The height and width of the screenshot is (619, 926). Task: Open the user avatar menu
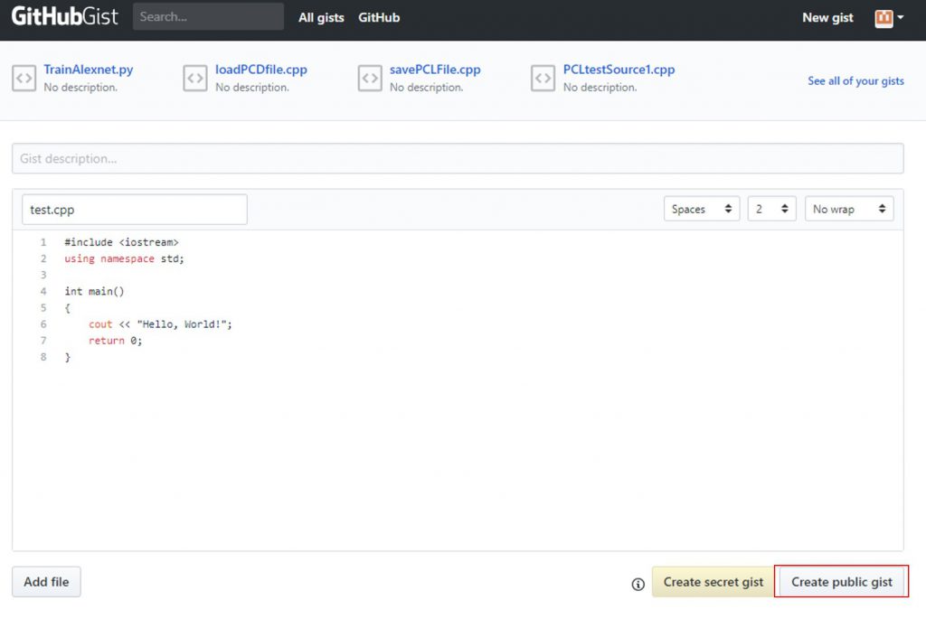889,18
